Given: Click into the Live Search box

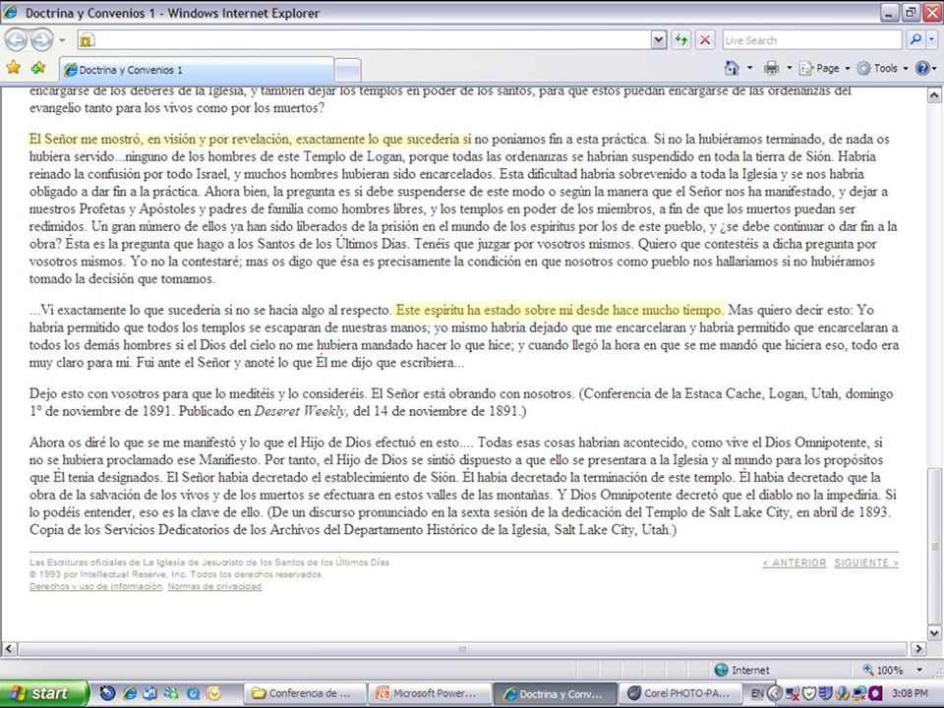Looking at the screenshot, I should (812, 40).
